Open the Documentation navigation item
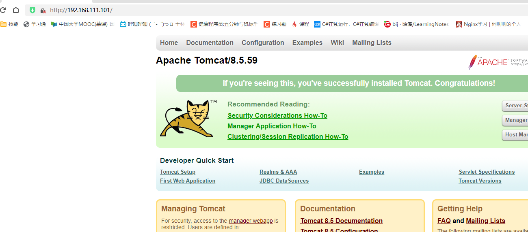The width and height of the screenshot is (528, 232). pos(210,43)
